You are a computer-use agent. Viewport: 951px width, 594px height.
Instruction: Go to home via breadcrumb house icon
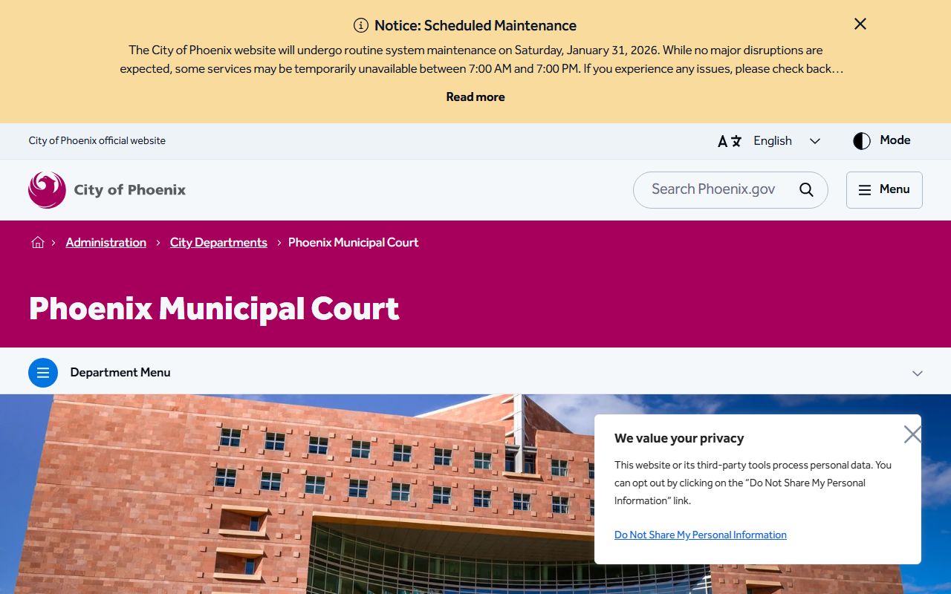38,242
